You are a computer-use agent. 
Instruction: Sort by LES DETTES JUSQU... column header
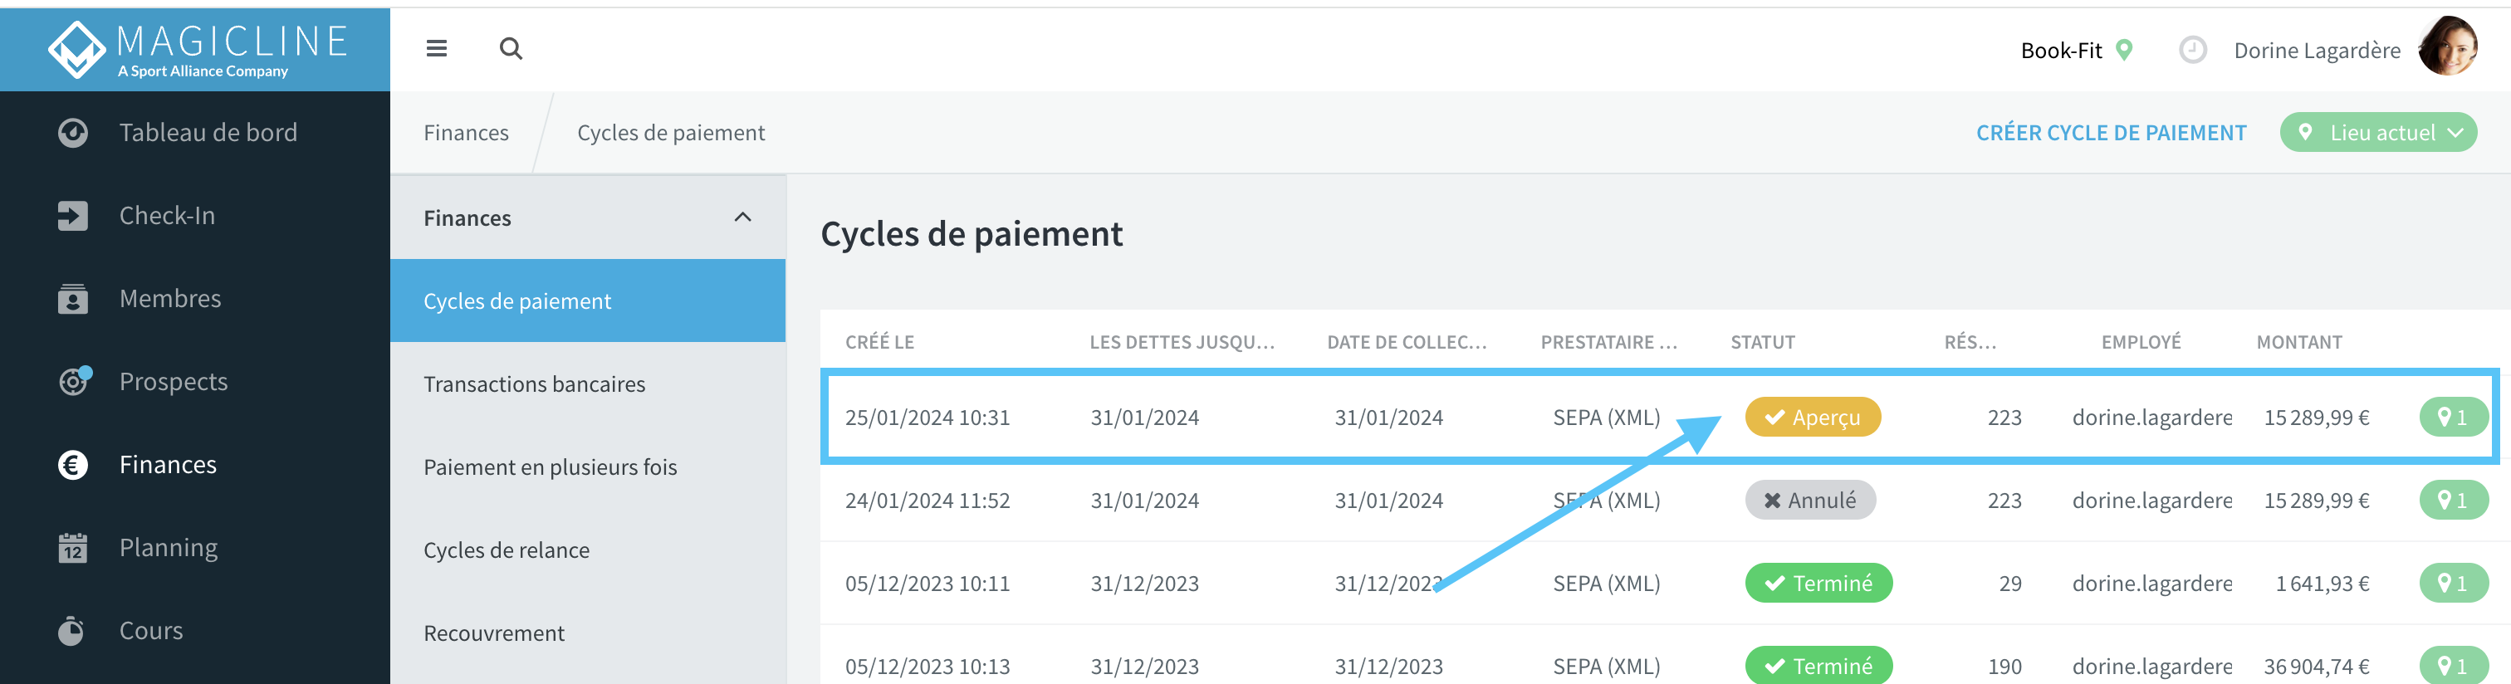[x=1182, y=342]
